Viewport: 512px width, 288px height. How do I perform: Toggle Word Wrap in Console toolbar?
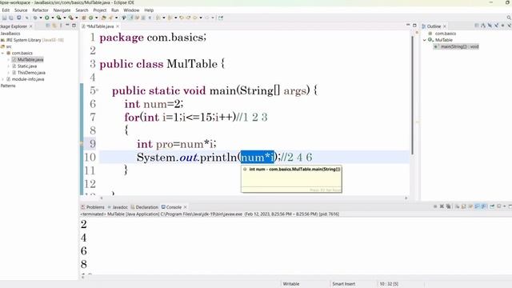point(470,206)
